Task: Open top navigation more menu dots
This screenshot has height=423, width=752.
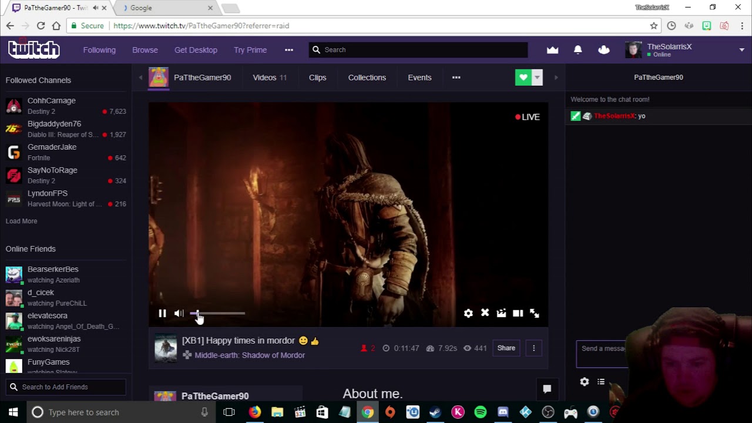Action: click(288, 50)
